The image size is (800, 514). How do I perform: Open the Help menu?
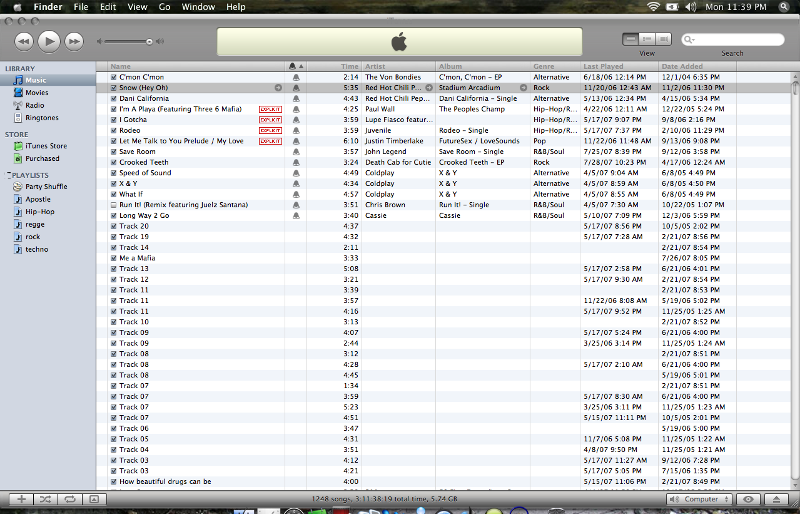pyautogui.click(x=236, y=7)
